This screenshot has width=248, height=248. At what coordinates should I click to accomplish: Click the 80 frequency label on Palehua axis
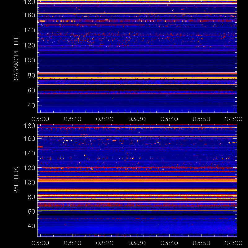pyautogui.click(x=31, y=197)
